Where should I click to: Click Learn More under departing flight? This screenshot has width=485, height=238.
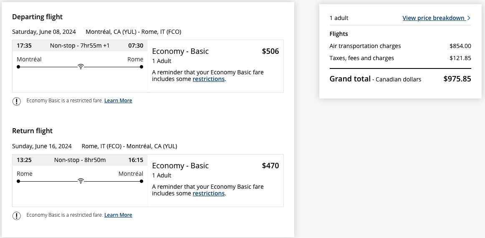coord(118,101)
